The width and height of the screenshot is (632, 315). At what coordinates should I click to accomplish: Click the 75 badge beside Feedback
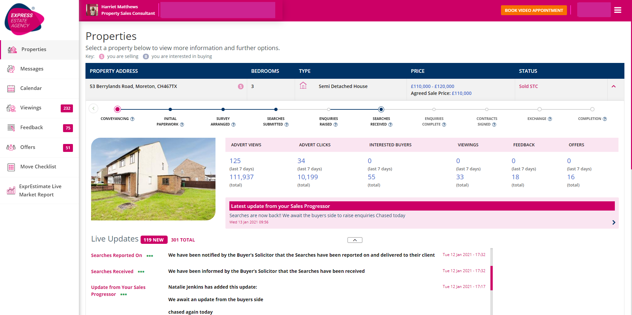pyautogui.click(x=68, y=128)
